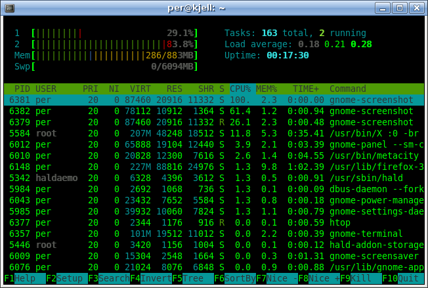Select process row with PID 6381

[214, 100]
